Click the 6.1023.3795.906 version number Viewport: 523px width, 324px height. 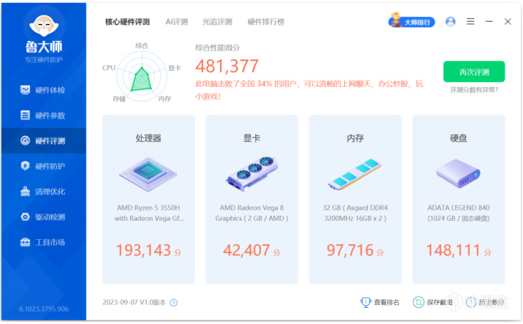[x=44, y=309]
